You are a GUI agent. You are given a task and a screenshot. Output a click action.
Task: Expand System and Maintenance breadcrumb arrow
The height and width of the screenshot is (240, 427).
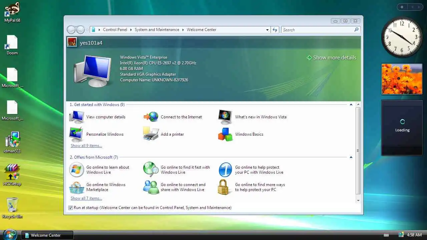(183, 30)
